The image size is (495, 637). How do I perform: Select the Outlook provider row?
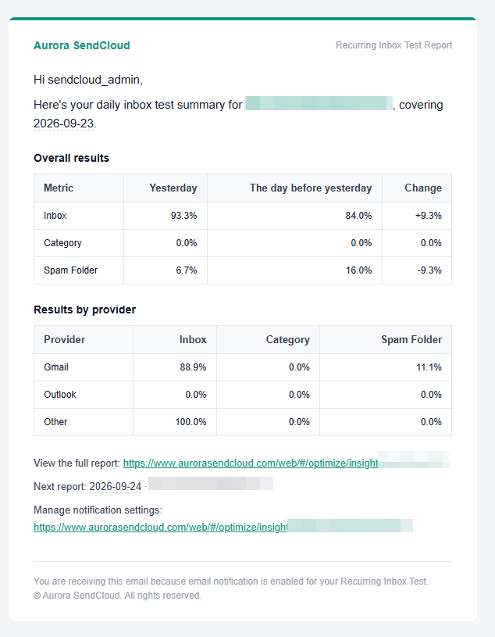(x=243, y=395)
